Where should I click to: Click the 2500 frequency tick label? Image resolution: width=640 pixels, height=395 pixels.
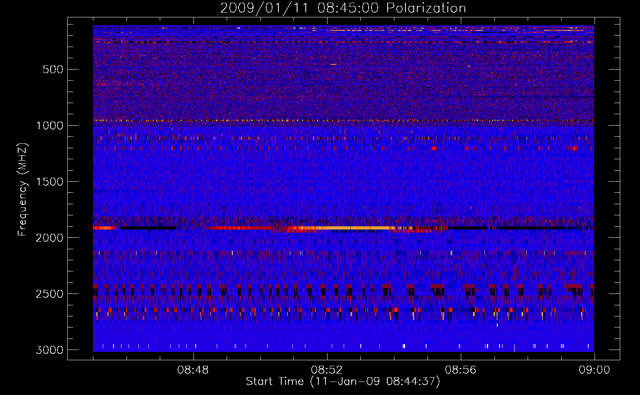[49, 294]
